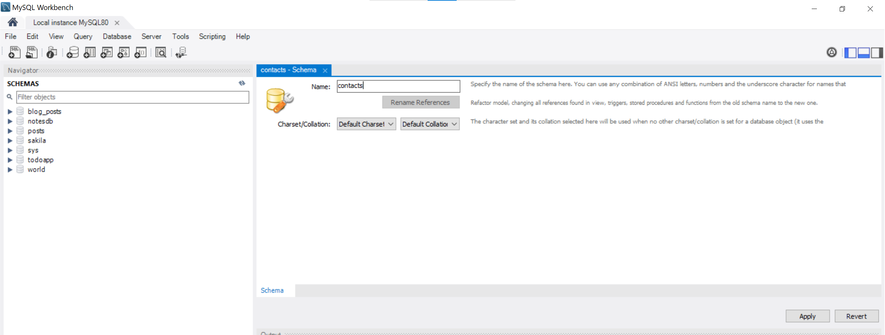885x335 pixels.
Task: Click the Filter objects search field
Action: (133, 97)
